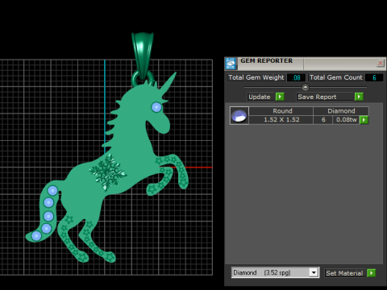Open the Diamond (3.52 spg) material dropdown
Viewport: 387px width, 290px height.
[x=275, y=273]
